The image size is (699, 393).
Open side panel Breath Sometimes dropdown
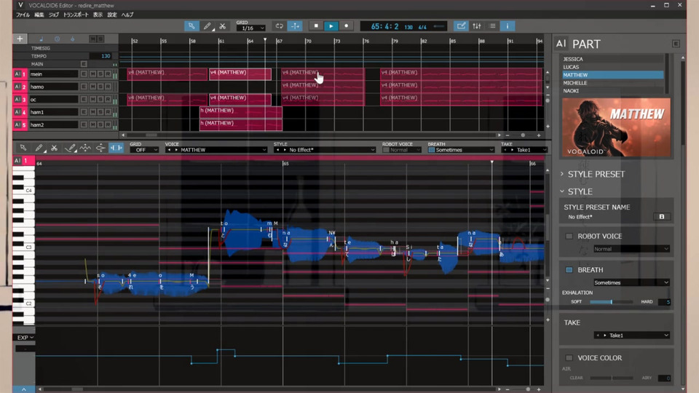click(631, 282)
